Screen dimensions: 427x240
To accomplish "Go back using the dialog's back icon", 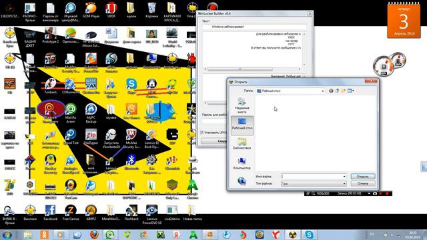I will coord(331,91).
